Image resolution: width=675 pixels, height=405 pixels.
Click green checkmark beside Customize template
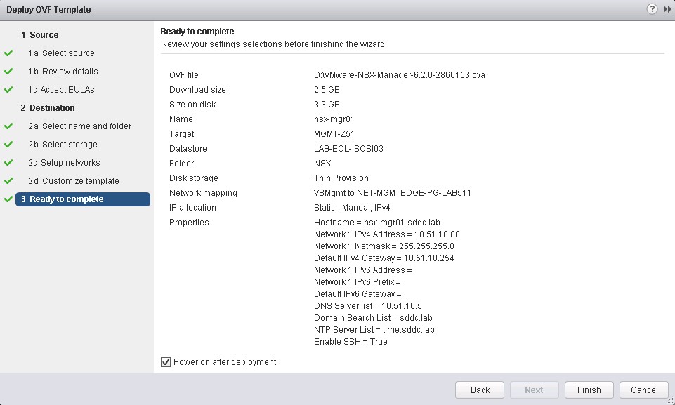[8, 181]
